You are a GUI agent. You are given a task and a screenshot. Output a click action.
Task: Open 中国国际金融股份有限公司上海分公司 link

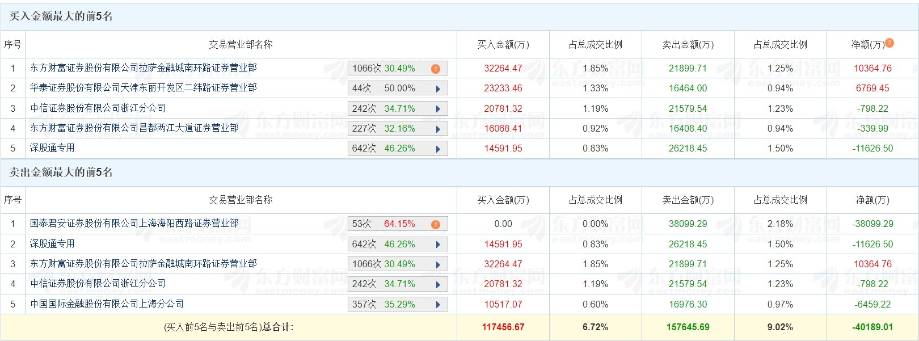pos(107,304)
